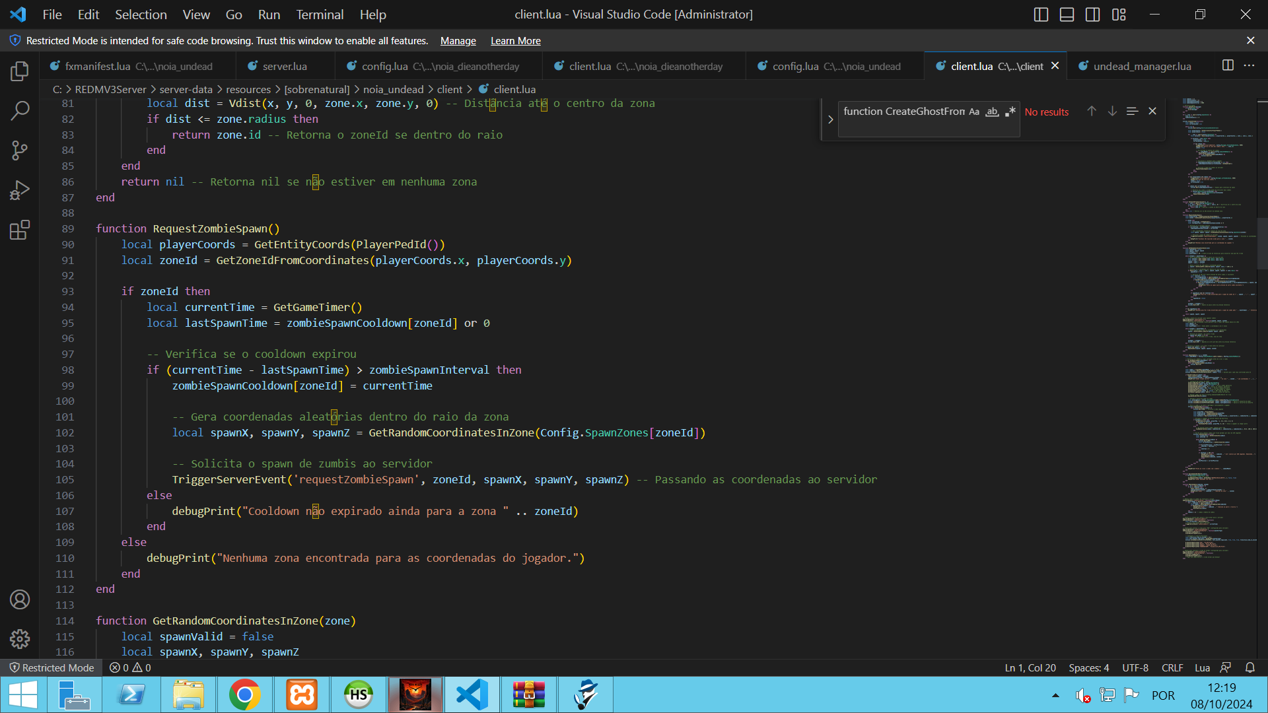Toggle Use Regular Expression in find widget
Image resolution: width=1268 pixels, height=713 pixels.
(x=1010, y=112)
